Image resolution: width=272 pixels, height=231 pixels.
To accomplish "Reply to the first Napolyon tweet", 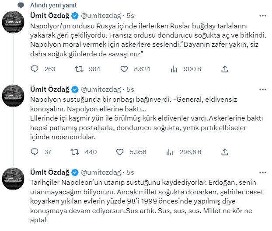I will (x=36, y=69).
